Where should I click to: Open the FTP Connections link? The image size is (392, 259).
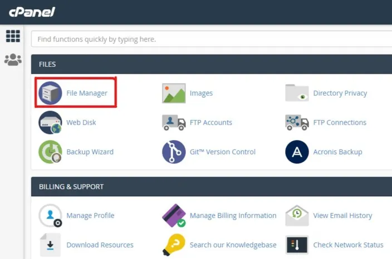[x=340, y=122]
